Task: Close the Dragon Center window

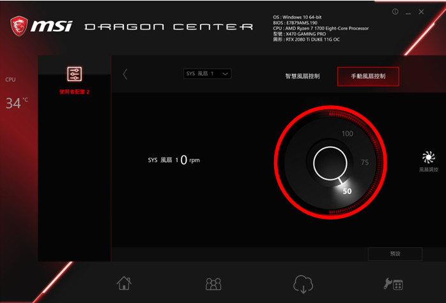Action: tap(421, 11)
